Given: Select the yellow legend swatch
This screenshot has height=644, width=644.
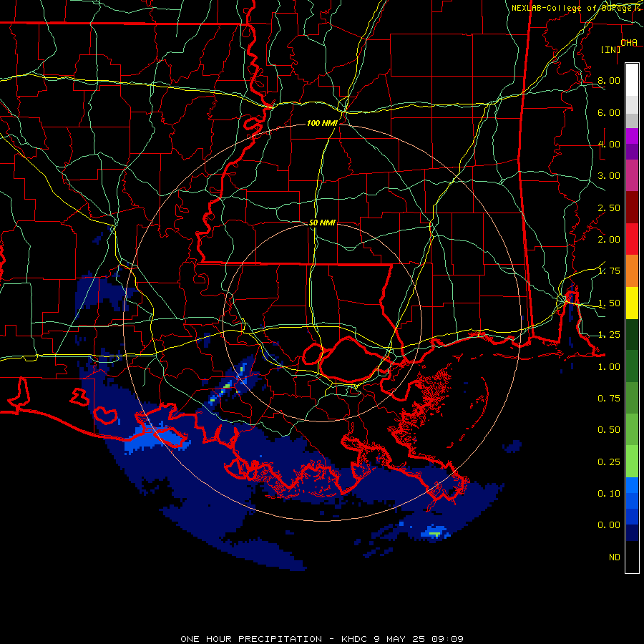Looking at the screenshot, I should 632,303.
